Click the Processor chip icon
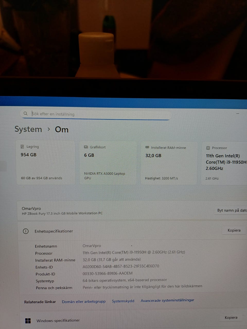The image size is (247, 329). (x=208, y=148)
